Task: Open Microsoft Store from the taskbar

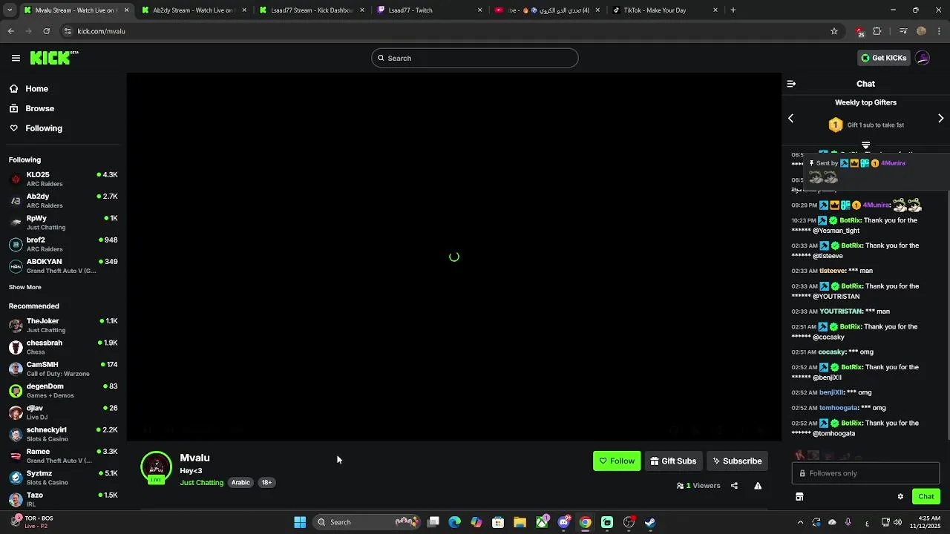Action: (x=498, y=522)
